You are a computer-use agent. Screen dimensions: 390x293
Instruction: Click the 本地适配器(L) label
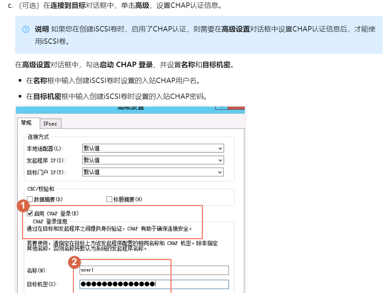tap(45, 149)
